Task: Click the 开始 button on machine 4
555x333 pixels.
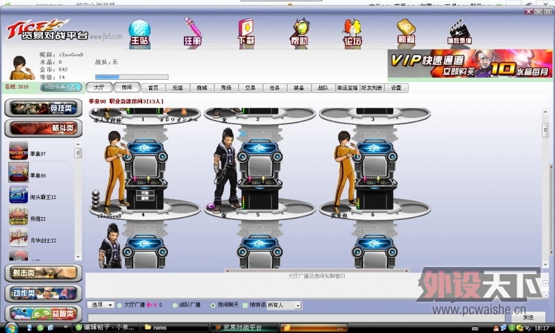Action: [x=145, y=194]
